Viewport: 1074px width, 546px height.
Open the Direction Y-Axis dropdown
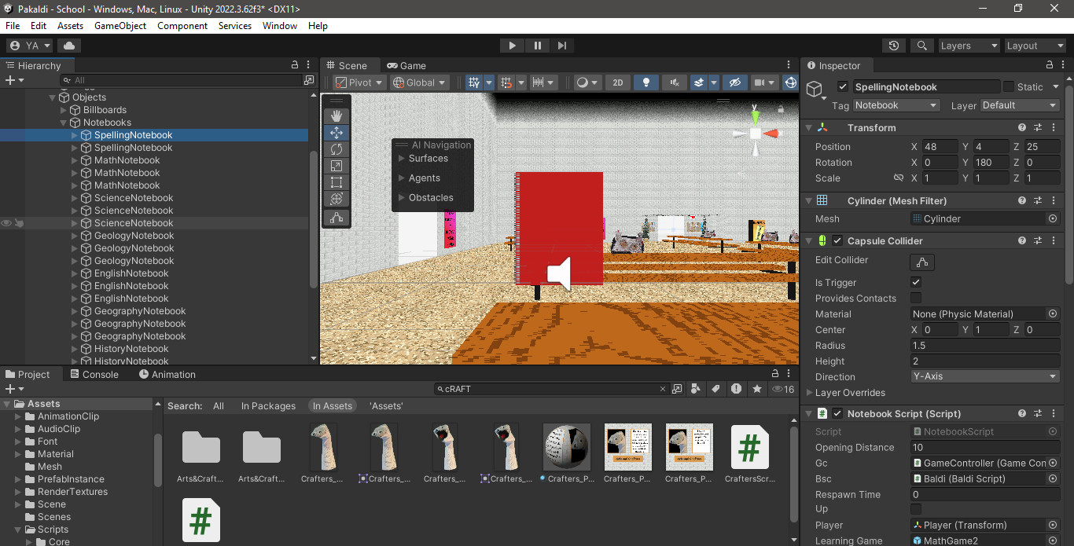click(x=985, y=376)
